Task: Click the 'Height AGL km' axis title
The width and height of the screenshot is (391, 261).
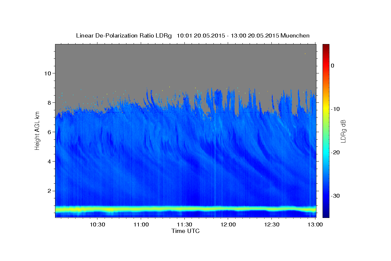Action: pos(37,130)
